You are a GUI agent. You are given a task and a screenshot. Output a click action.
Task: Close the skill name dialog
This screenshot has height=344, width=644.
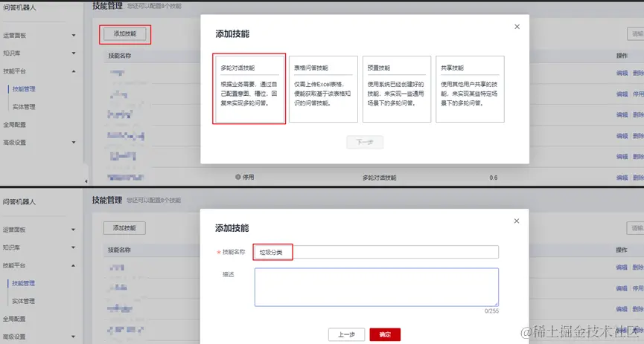(517, 221)
